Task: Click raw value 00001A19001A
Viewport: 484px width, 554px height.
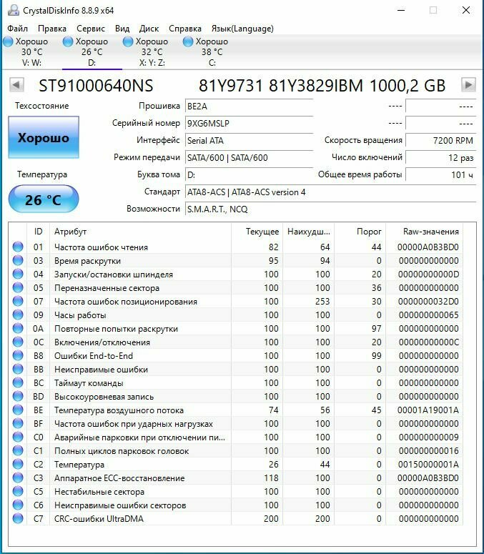Action: click(x=428, y=410)
